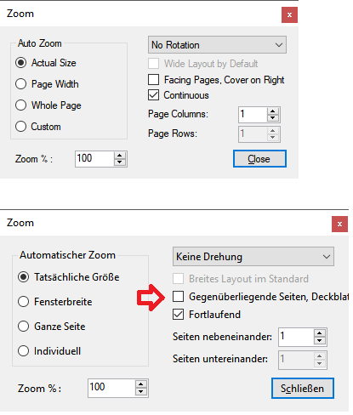
Task: Click the Schließen button
Action: click(x=303, y=389)
